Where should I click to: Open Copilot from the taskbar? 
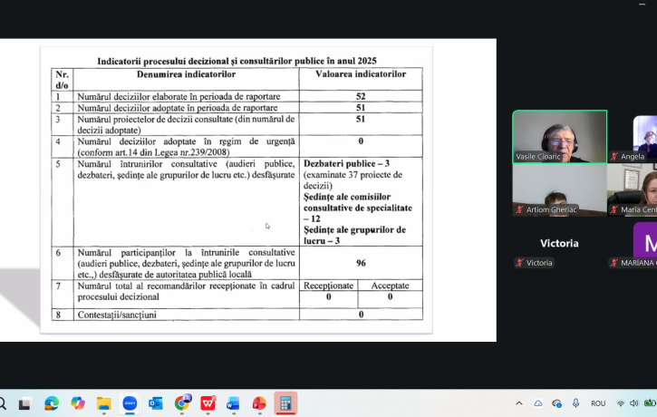(78, 403)
